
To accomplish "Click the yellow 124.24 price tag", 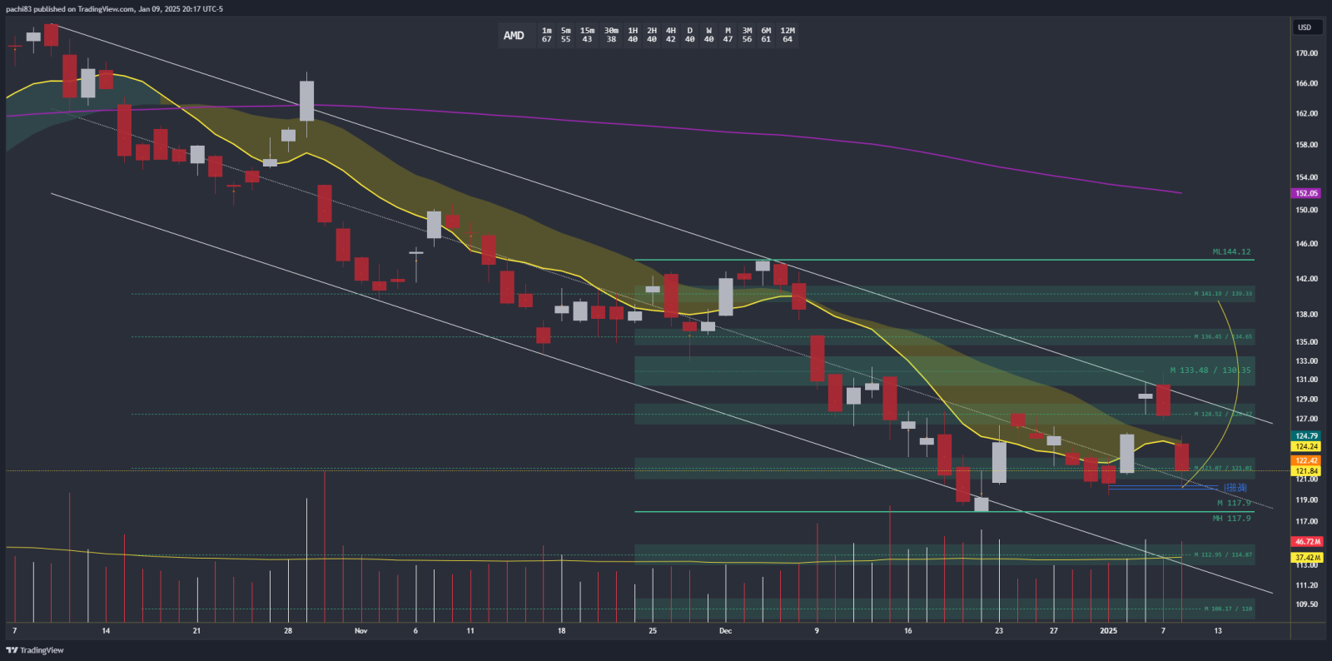I will (x=1306, y=446).
